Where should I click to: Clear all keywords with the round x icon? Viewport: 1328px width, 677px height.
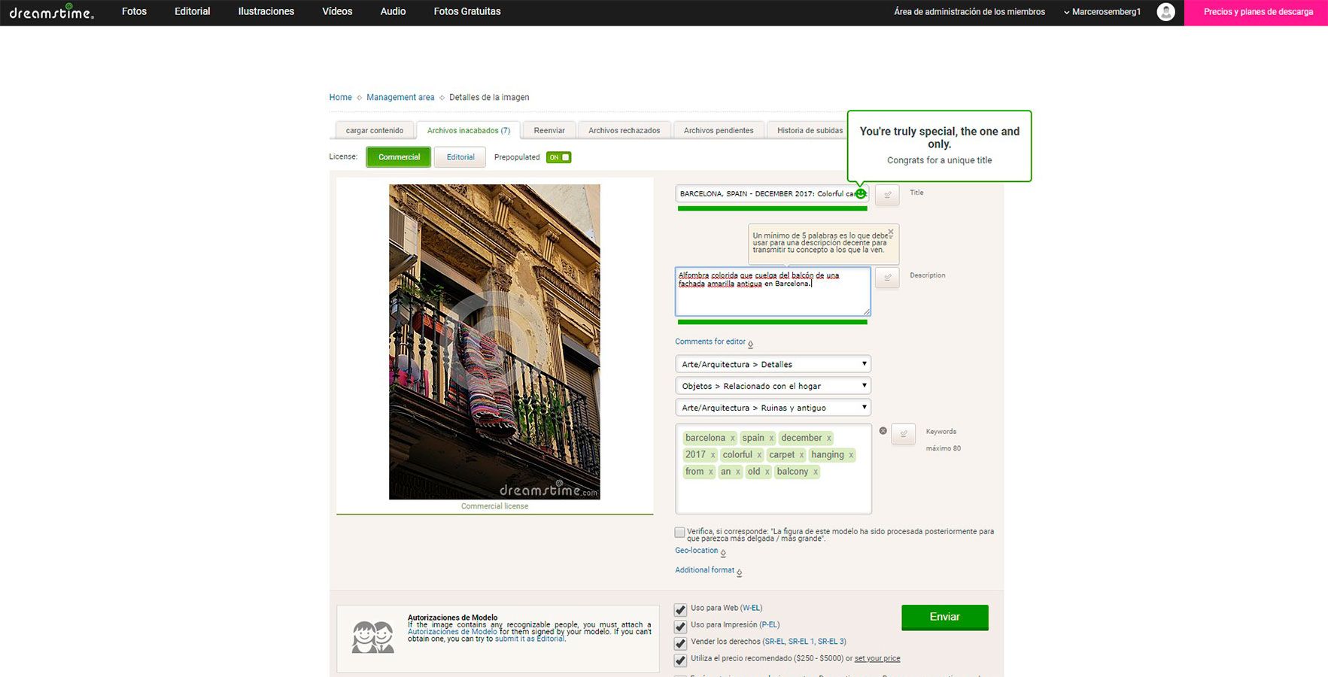tap(883, 431)
